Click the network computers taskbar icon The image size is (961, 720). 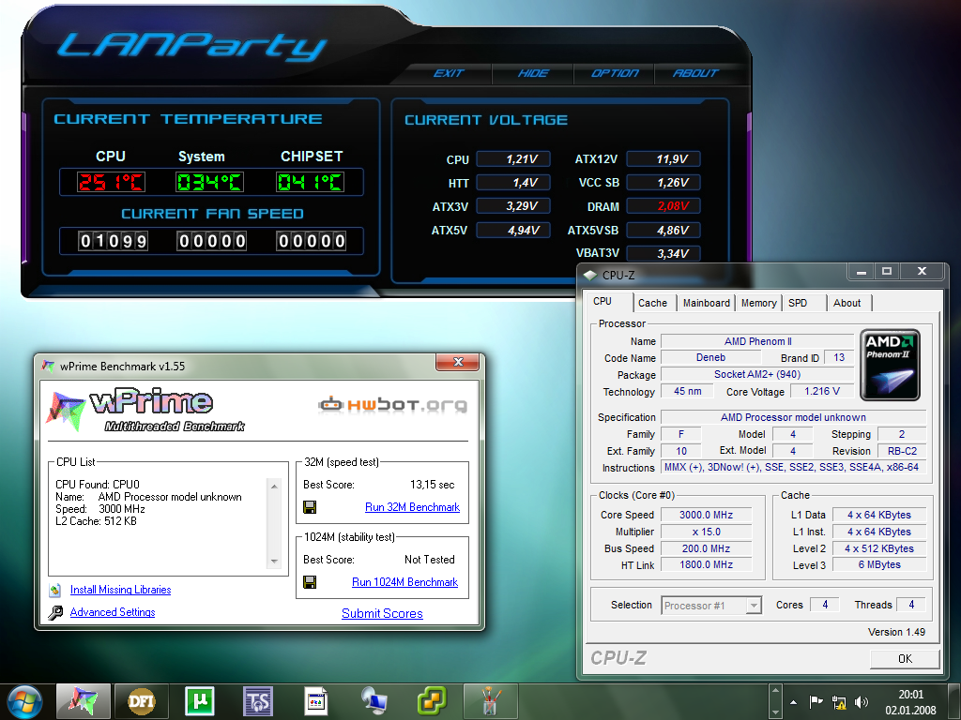click(x=374, y=701)
